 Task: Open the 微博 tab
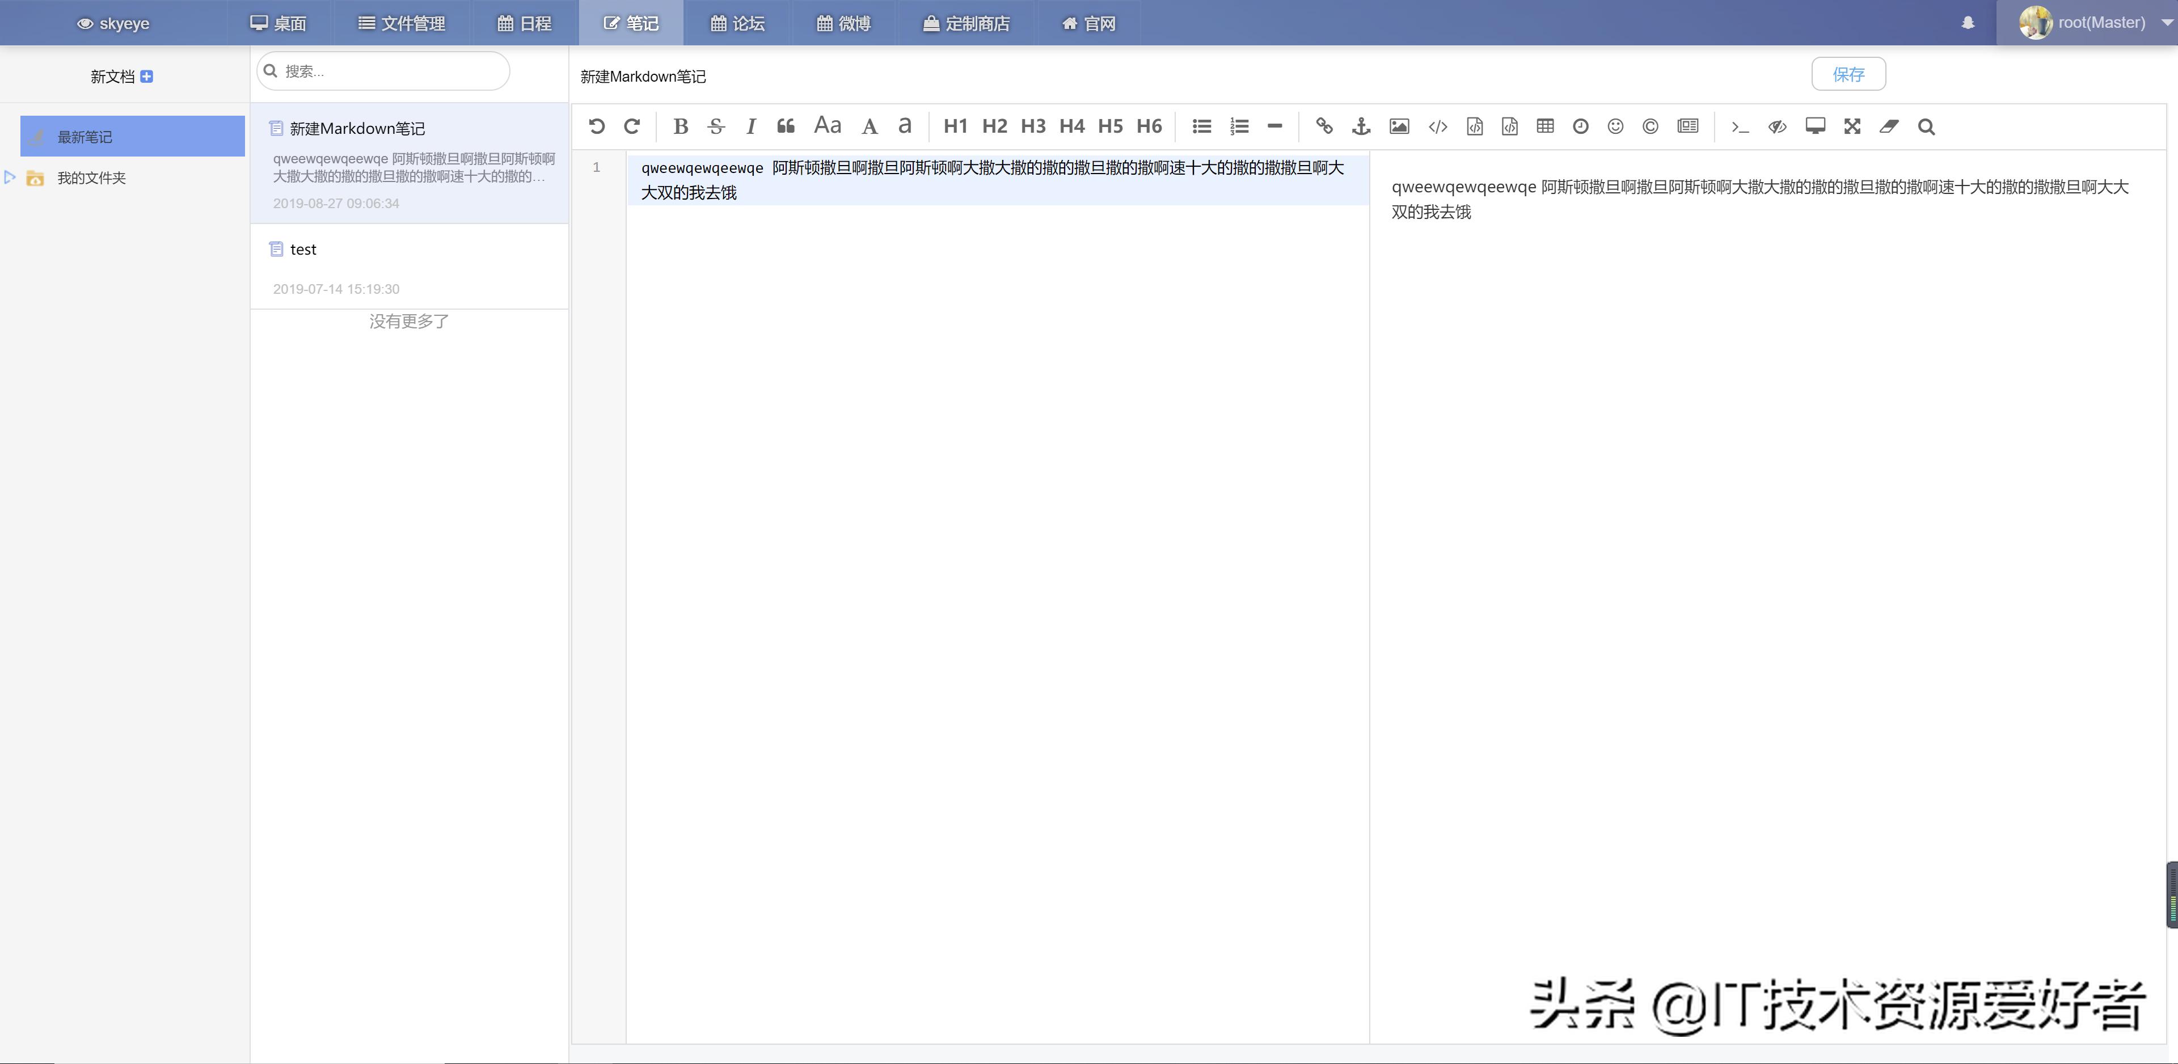click(843, 23)
